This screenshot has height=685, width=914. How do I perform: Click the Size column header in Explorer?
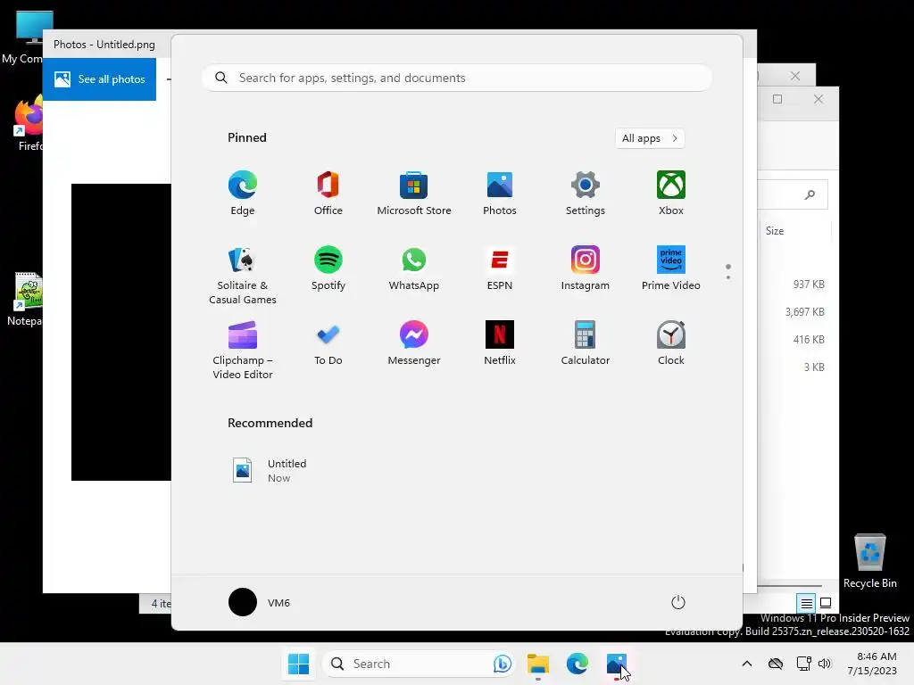(x=795, y=231)
